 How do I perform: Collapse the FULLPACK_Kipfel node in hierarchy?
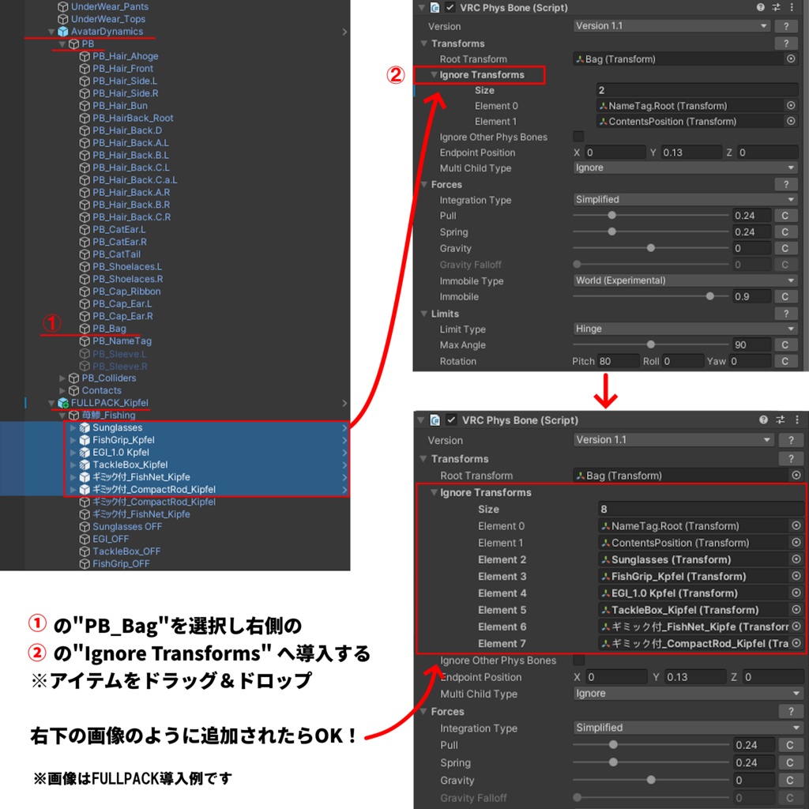51,402
